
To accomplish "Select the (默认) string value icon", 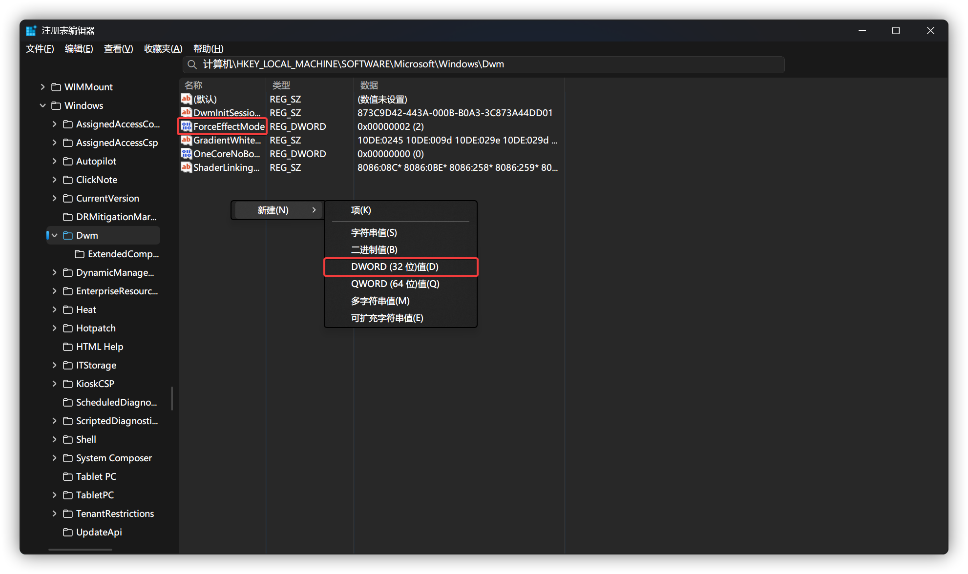I will pos(186,99).
